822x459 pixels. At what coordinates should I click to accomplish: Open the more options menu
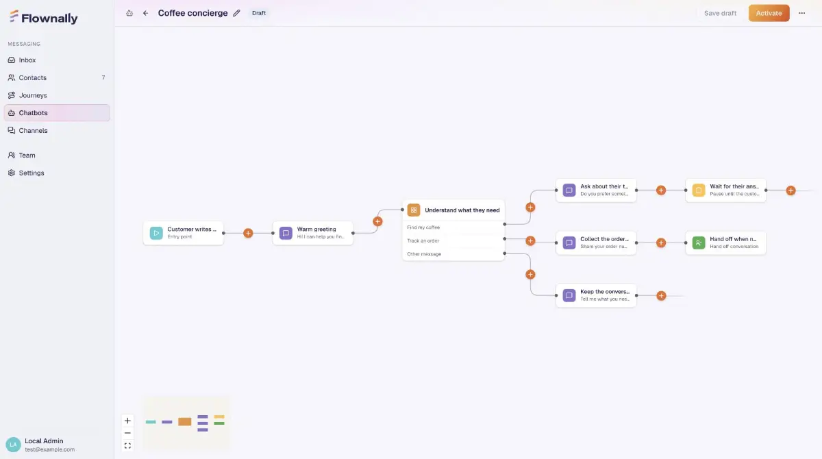pyautogui.click(x=802, y=13)
